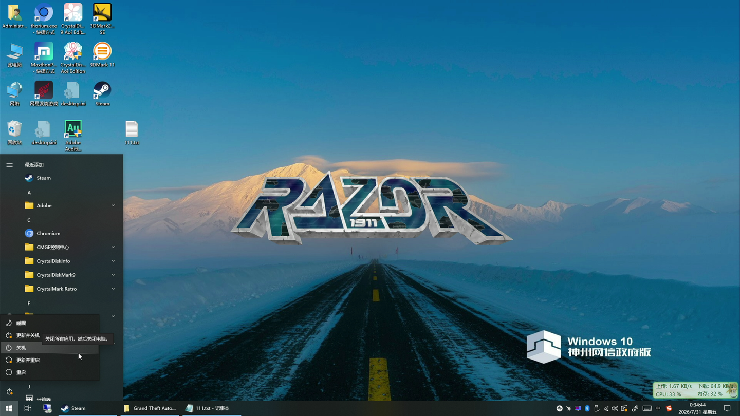Launch the Maxthon desktop shortcut
Viewport: 740px width, 416px height.
[44, 58]
